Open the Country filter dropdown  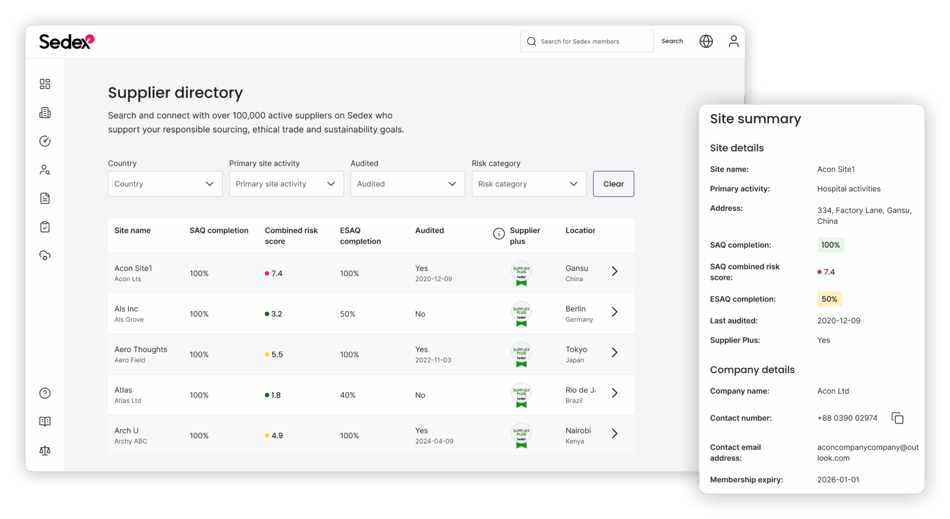pyautogui.click(x=165, y=184)
